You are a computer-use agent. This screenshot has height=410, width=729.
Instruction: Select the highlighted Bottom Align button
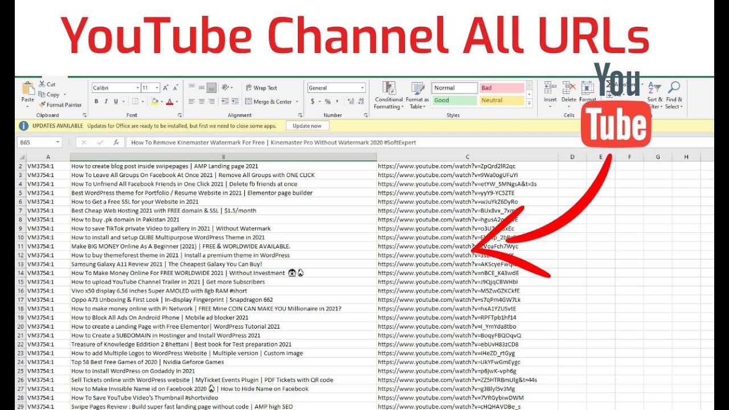(211, 88)
